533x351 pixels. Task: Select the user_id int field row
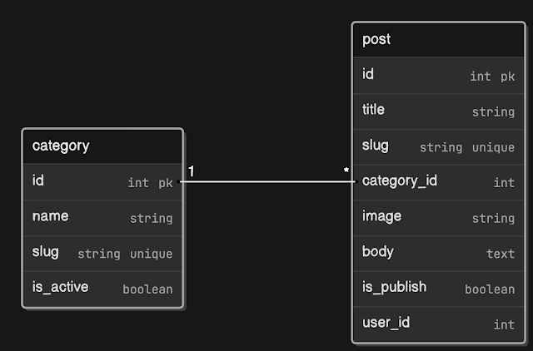[439, 324]
